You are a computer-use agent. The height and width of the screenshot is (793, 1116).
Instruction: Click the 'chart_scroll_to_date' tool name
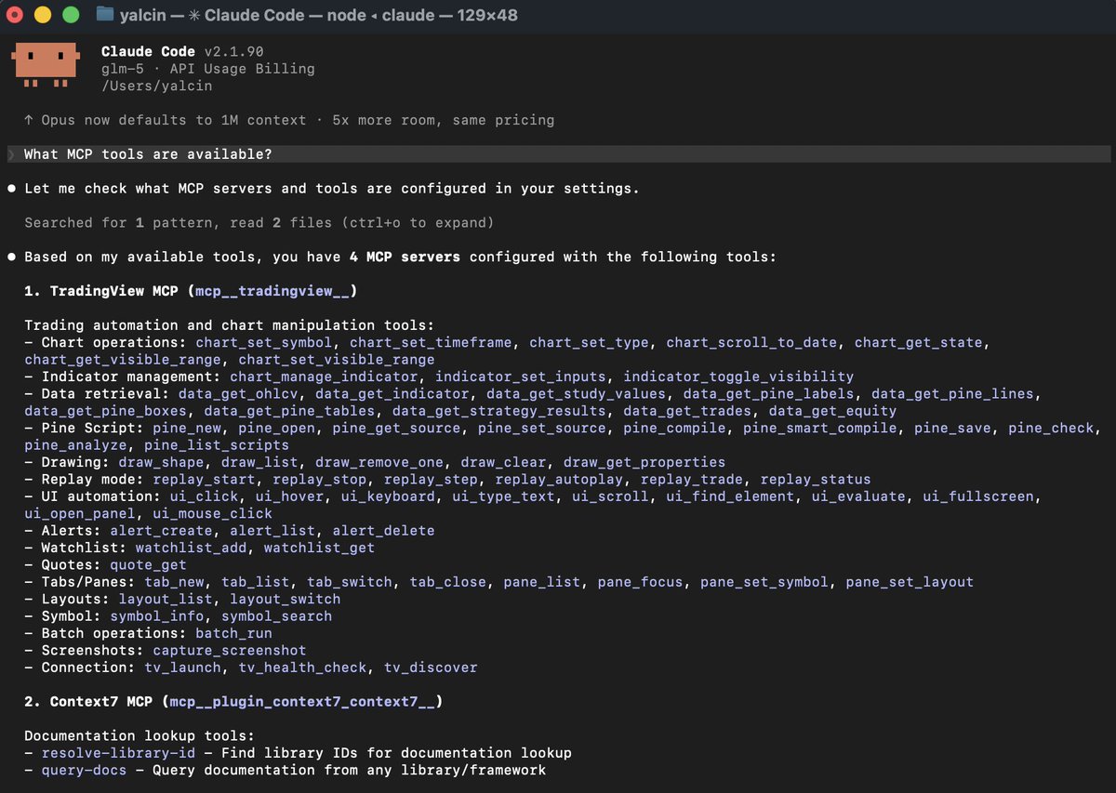751,343
